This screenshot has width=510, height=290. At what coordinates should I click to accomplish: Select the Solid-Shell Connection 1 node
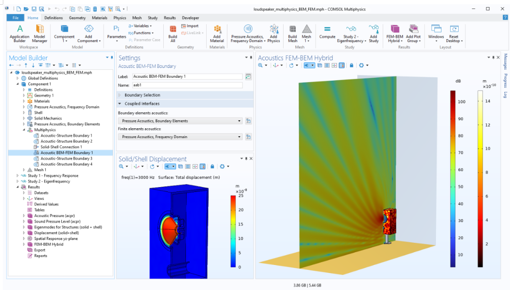click(61, 147)
